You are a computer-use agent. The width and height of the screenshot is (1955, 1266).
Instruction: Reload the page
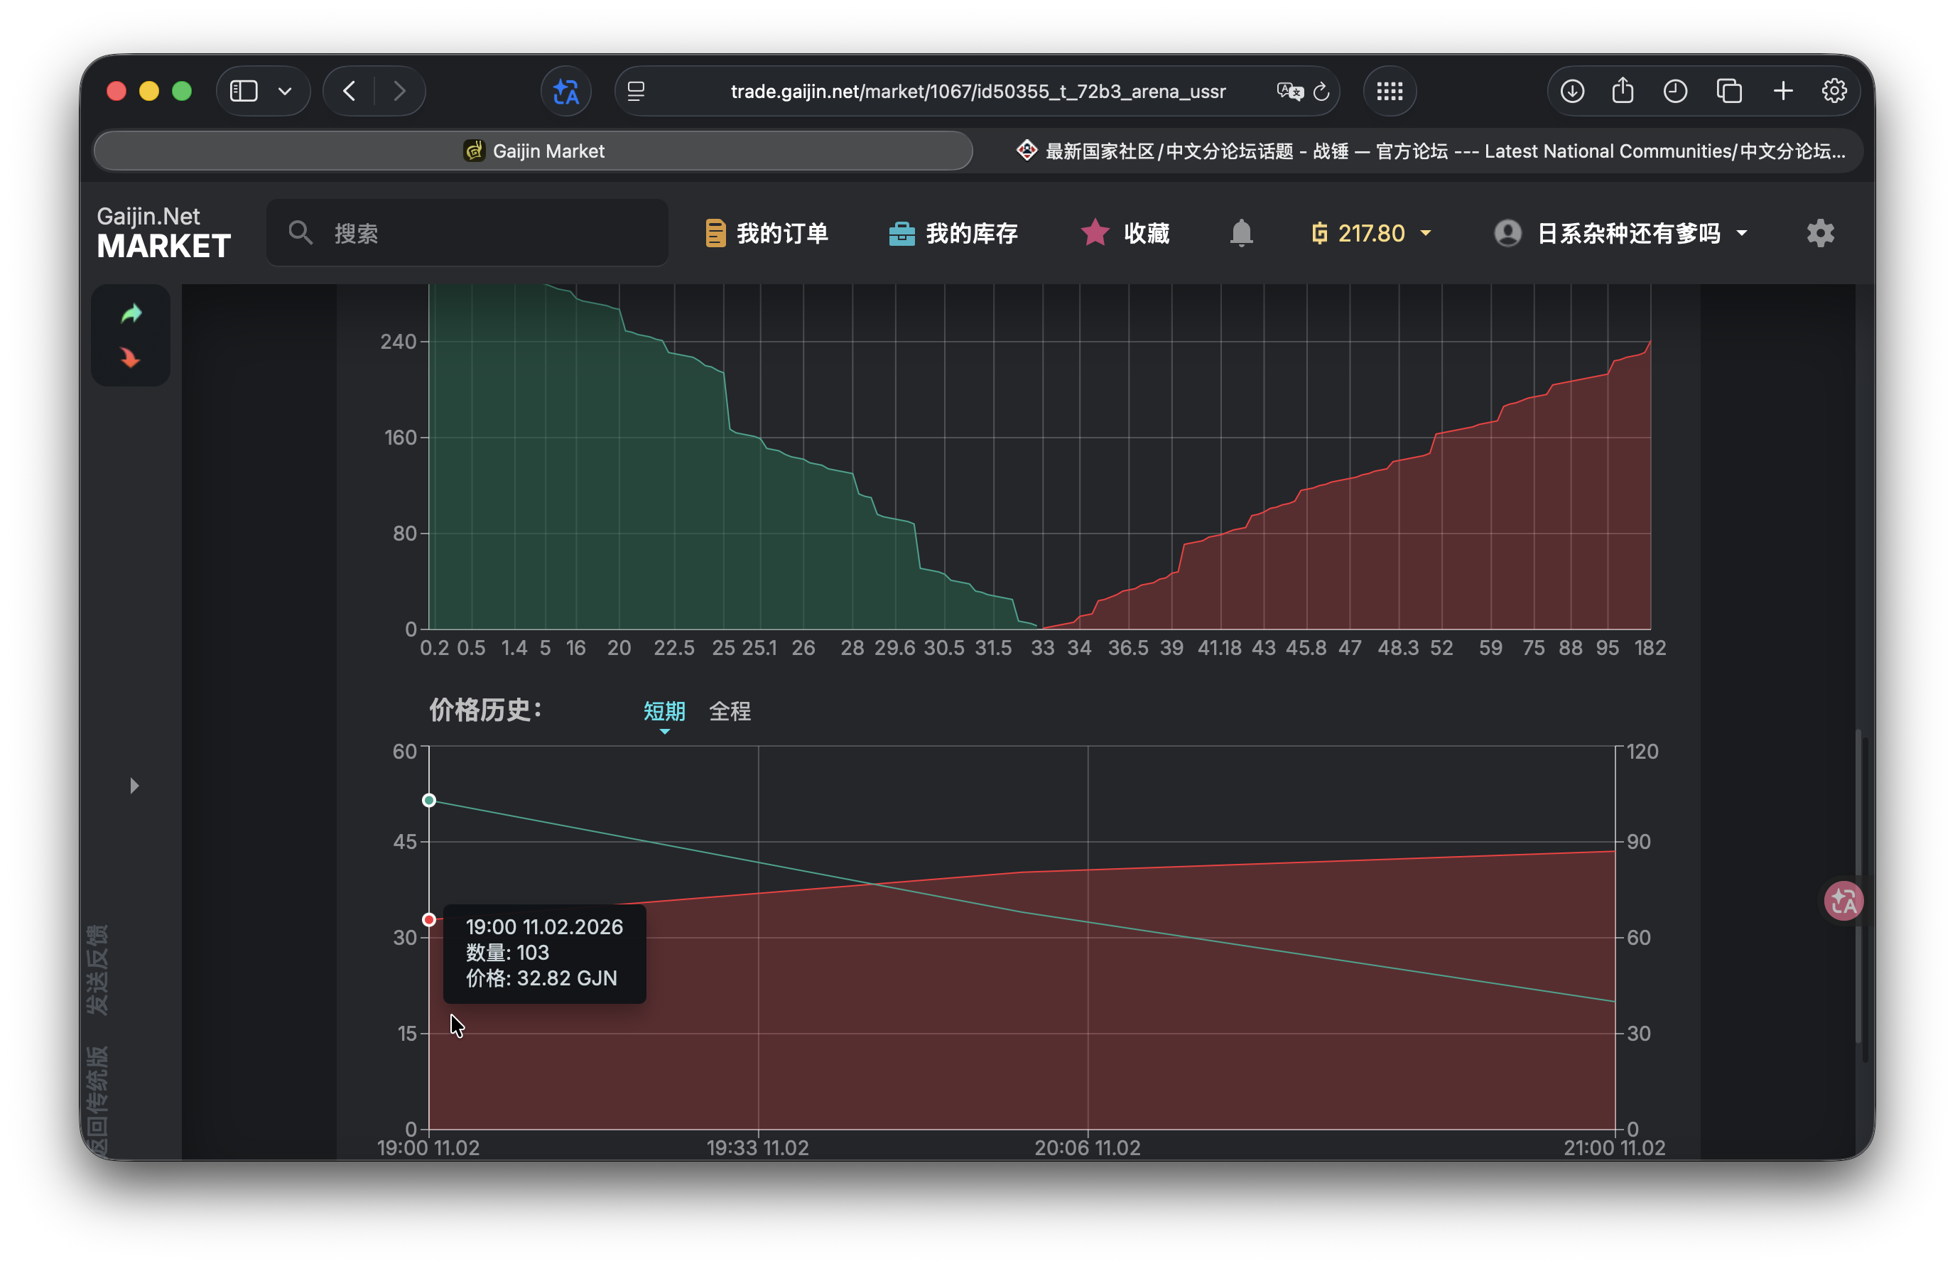pos(1321,91)
